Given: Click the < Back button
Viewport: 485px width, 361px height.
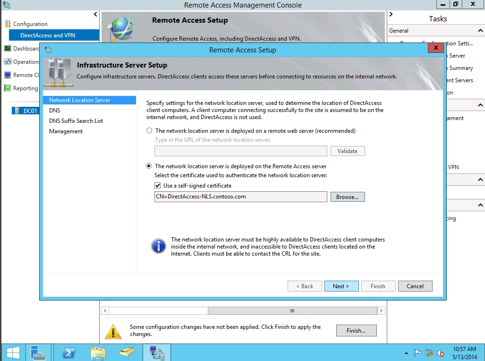Looking at the screenshot, I should tap(305, 286).
